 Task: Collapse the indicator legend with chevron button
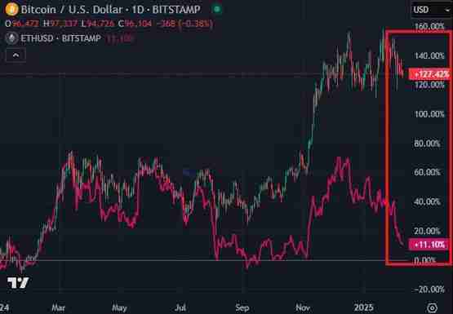[16, 55]
